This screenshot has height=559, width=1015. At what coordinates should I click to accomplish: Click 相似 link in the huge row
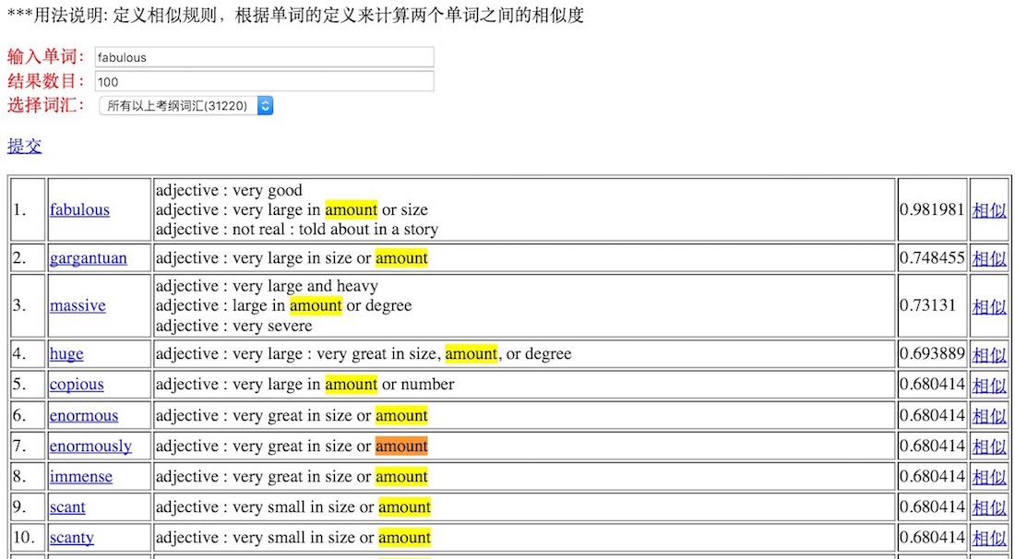point(989,354)
